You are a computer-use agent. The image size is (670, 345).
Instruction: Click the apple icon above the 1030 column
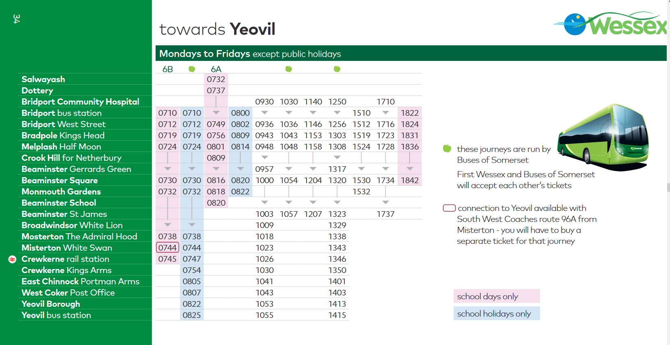coord(289,69)
